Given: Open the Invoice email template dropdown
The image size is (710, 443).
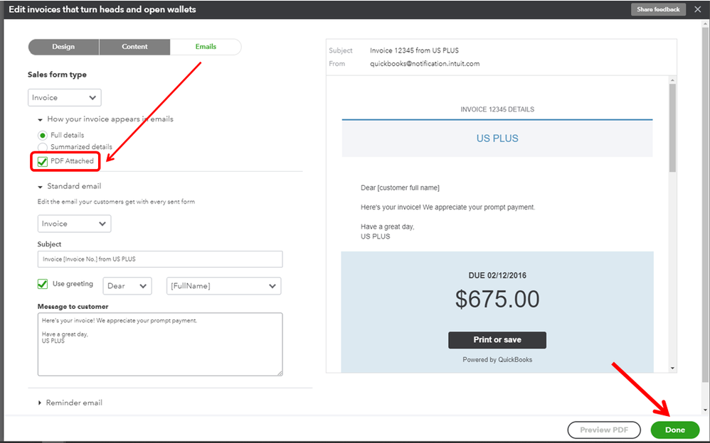Looking at the screenshot, I should click(74, 223).
